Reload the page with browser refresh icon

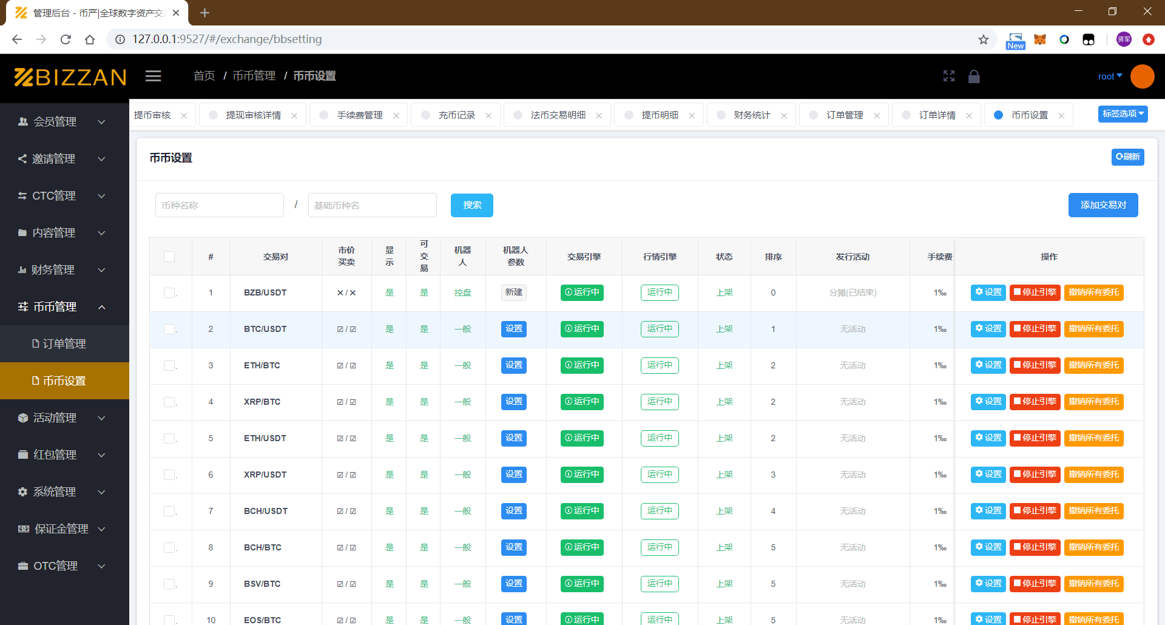[66, 39]
